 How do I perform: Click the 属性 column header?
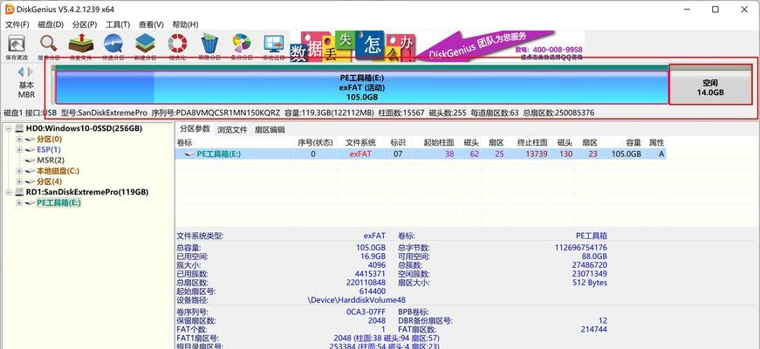pos(656,142)
